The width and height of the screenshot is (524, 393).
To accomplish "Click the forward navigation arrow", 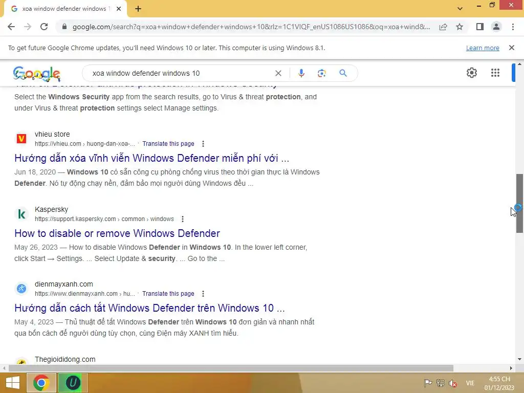I will click(28, 27).
